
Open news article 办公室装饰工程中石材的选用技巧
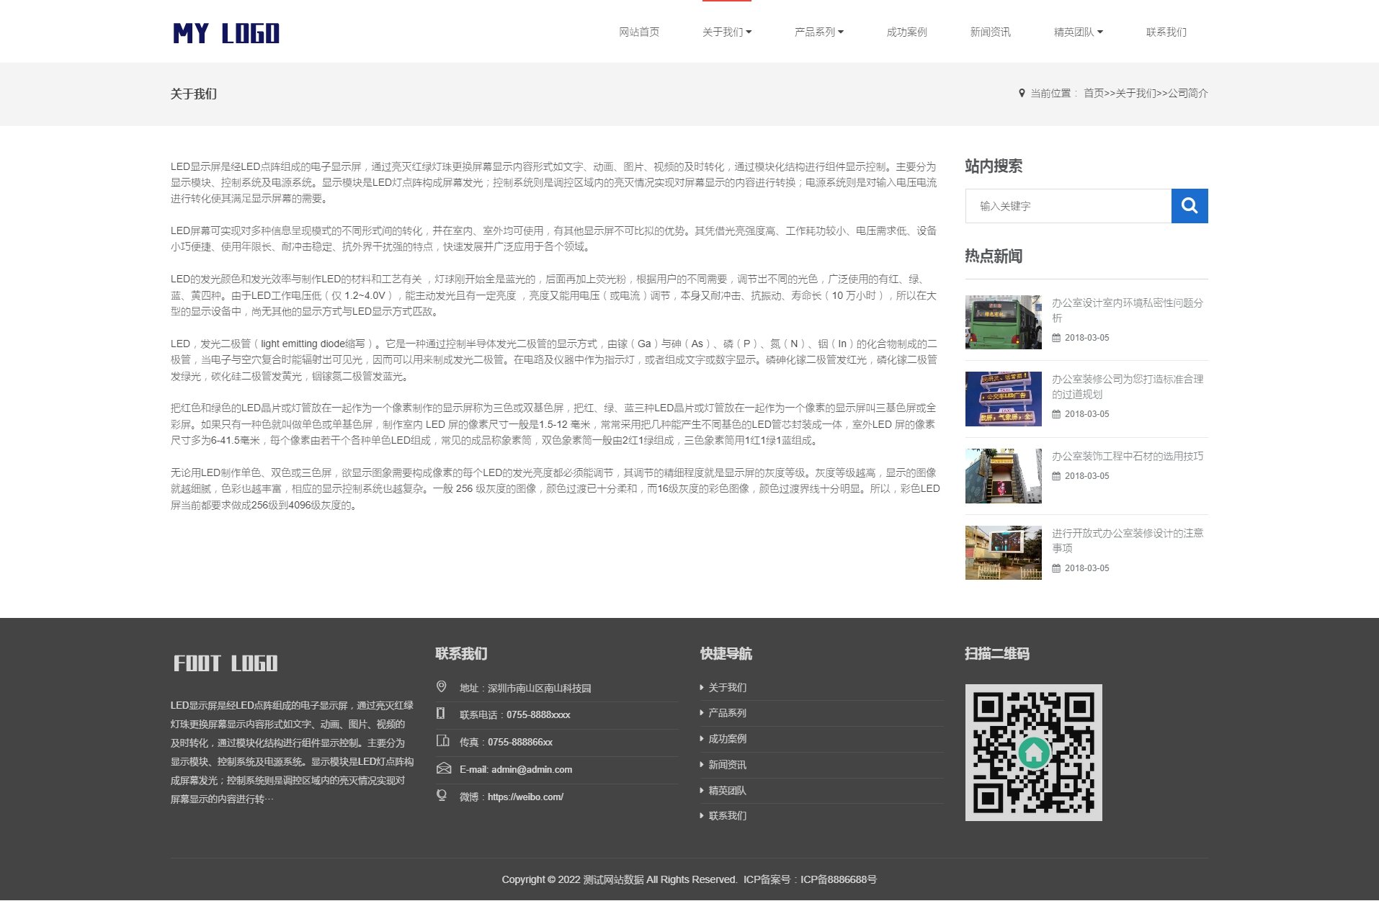pos(1127,457)
